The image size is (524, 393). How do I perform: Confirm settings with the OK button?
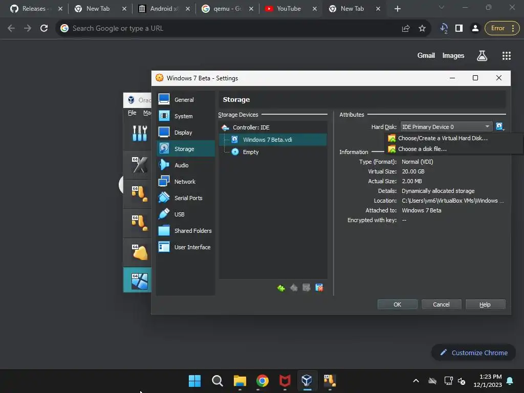click(x=397, y=304)
